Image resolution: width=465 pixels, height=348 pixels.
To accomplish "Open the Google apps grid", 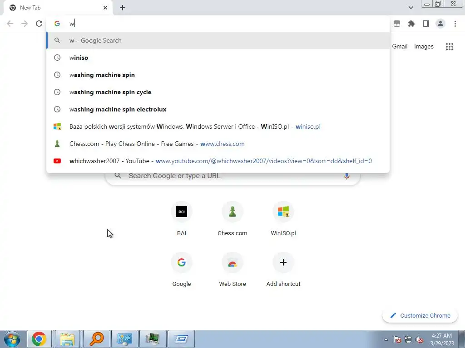I will 450,47.
